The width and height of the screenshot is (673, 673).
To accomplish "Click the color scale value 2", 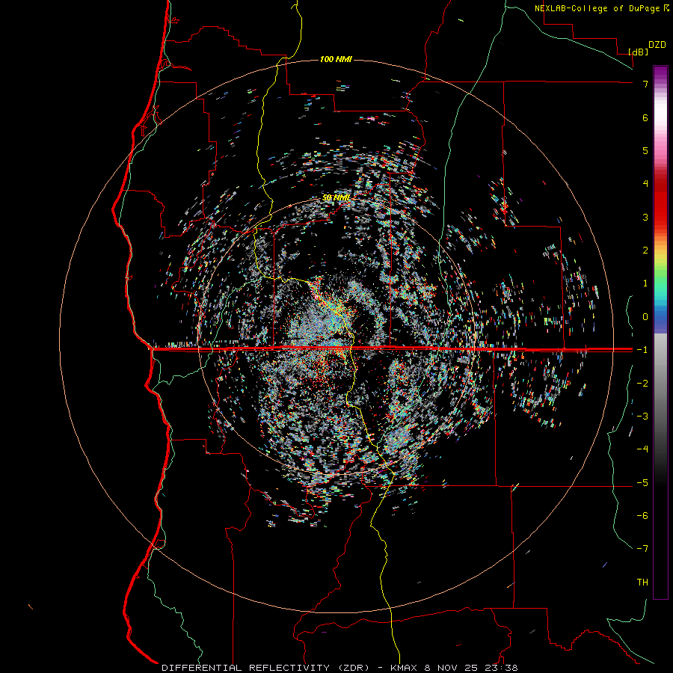I will click(x=645, y=251).
